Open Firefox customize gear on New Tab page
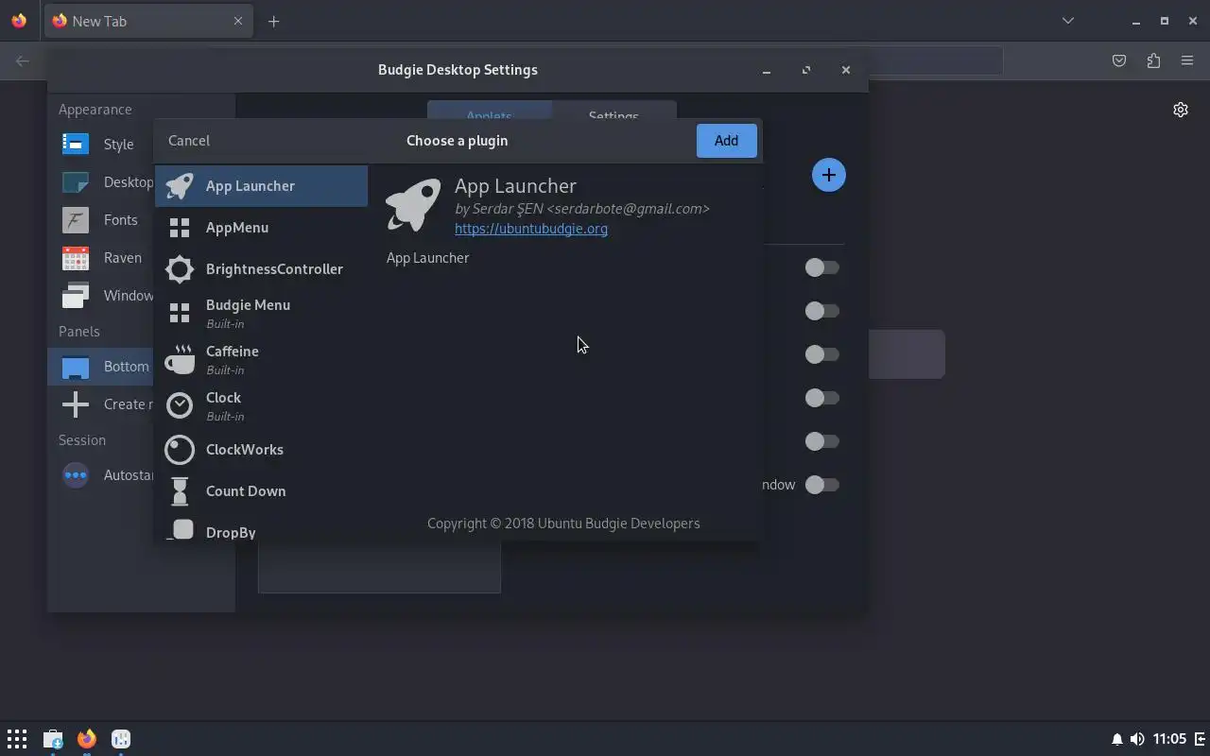The height and width of the screenshot is (756, 1210). (1181, 110)
